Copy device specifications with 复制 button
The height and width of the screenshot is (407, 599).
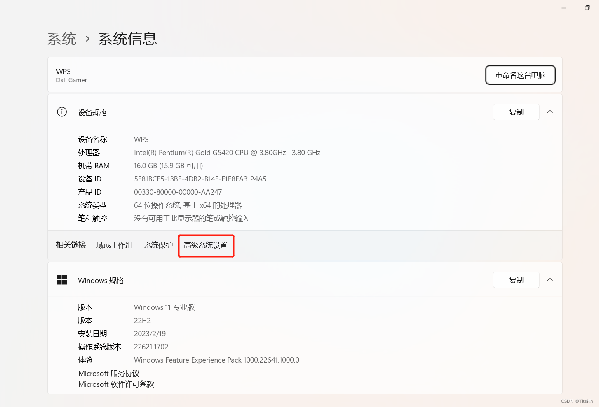(x=516, y=112)
